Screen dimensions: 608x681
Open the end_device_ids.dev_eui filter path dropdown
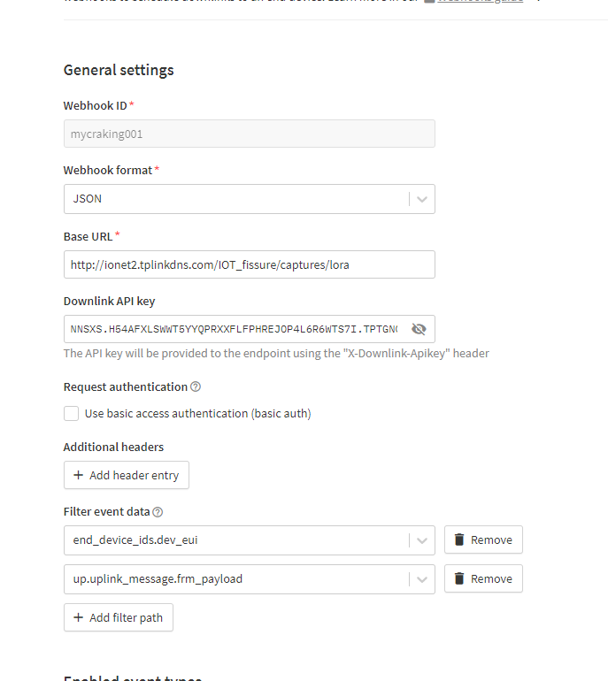tap(235, 540)
